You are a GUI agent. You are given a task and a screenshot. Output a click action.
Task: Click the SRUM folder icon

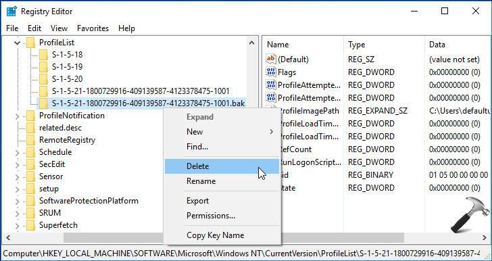pos(31,213)
